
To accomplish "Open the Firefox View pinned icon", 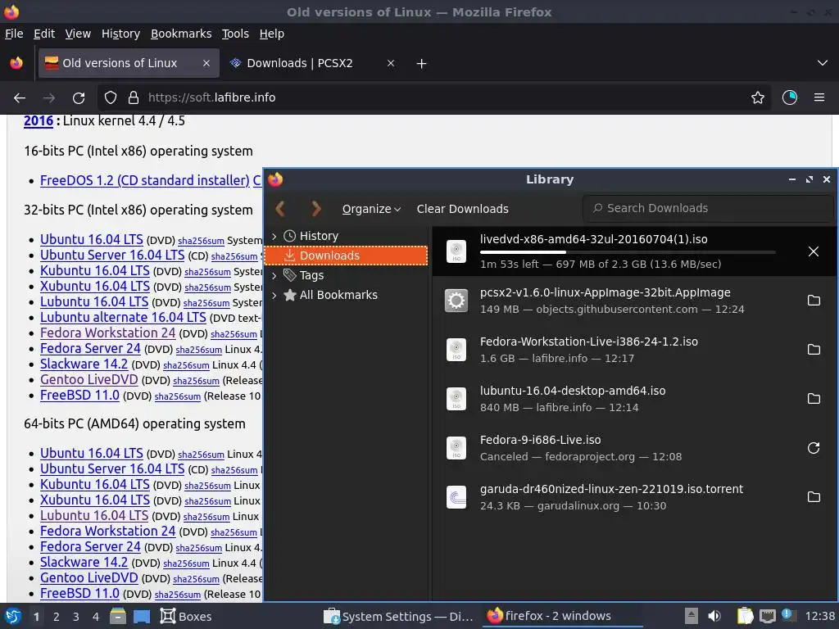I will tap(16, 63).
